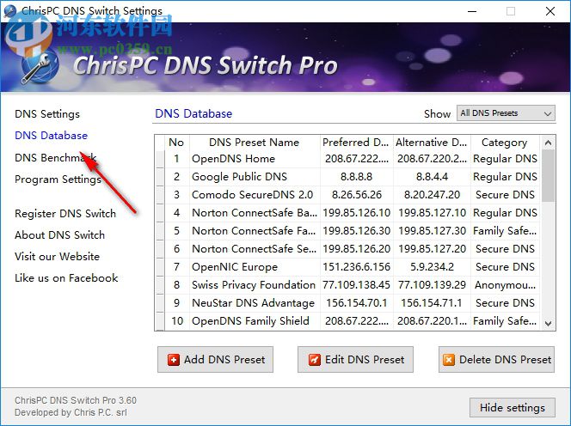Click table scrollbar down arrow
The image size is (571, 426).
pyautogui.click(x=548, y=323)
